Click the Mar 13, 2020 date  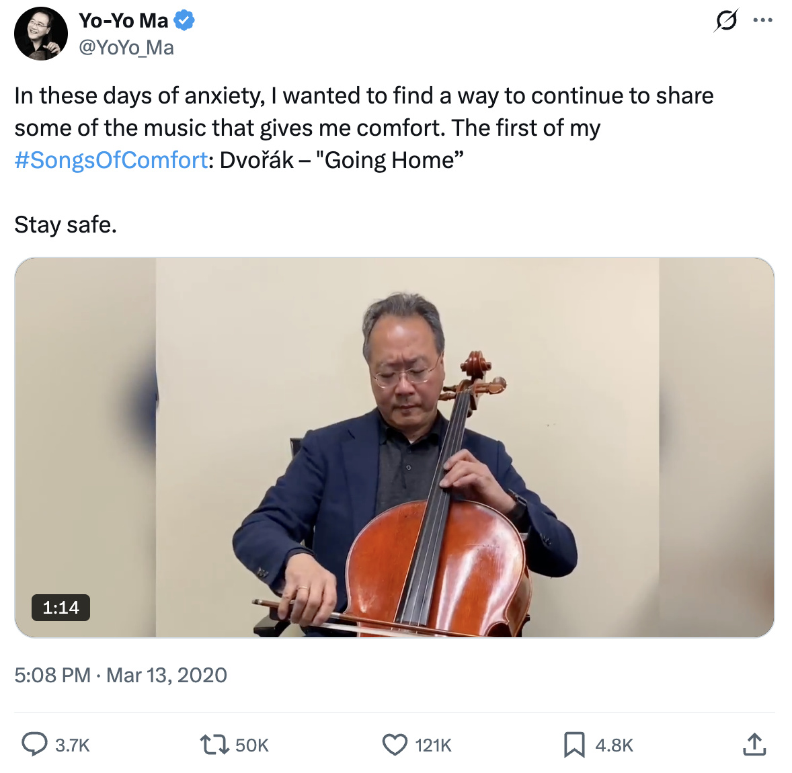click(x=167, y=675)
